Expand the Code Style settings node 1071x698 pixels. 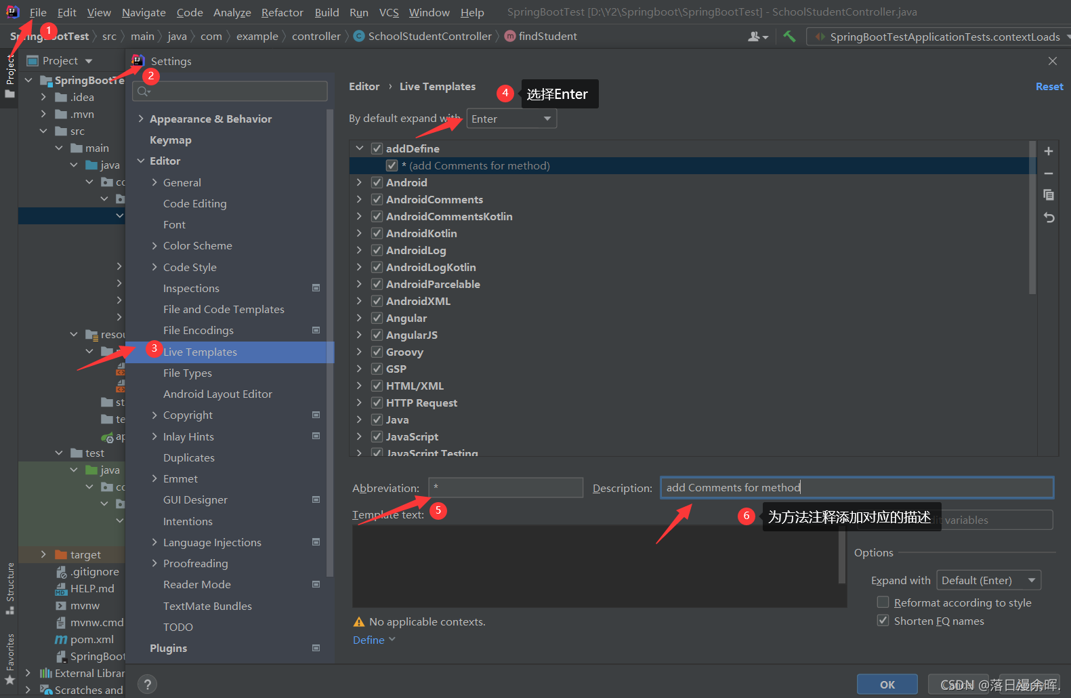pos(154,267)
